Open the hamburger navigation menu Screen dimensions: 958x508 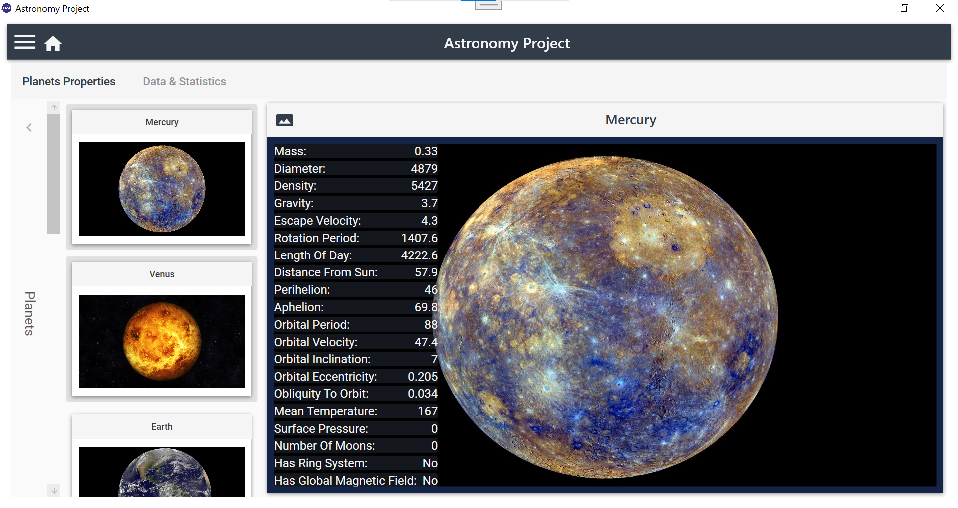(24, 42)
